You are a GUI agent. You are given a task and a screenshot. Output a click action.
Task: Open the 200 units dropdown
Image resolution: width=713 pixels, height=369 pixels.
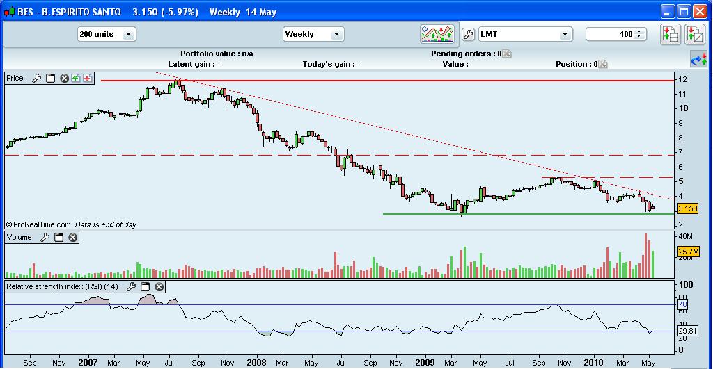[x=107, y=34]
